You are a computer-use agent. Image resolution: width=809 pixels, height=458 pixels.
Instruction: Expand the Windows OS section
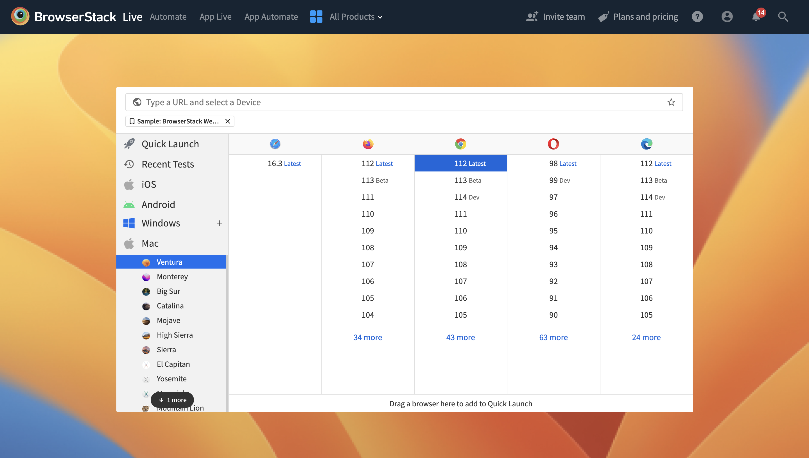tap(220, 223)
